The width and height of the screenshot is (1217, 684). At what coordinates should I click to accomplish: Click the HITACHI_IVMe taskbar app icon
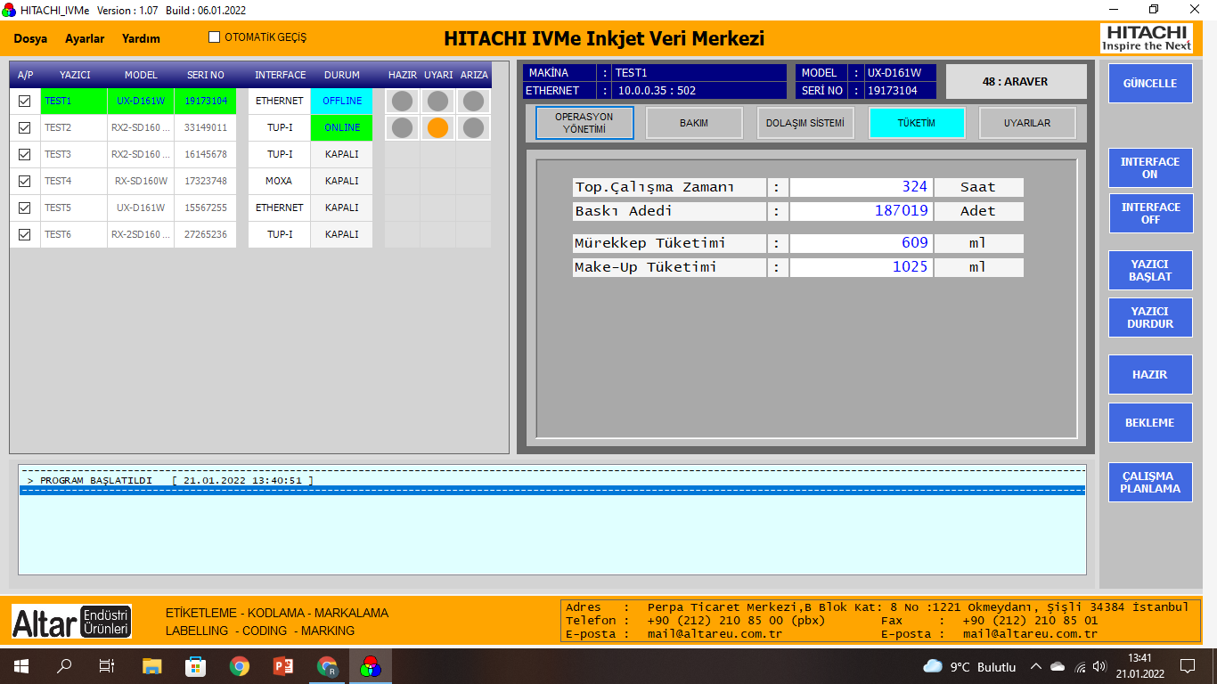[x=371, y=666]
